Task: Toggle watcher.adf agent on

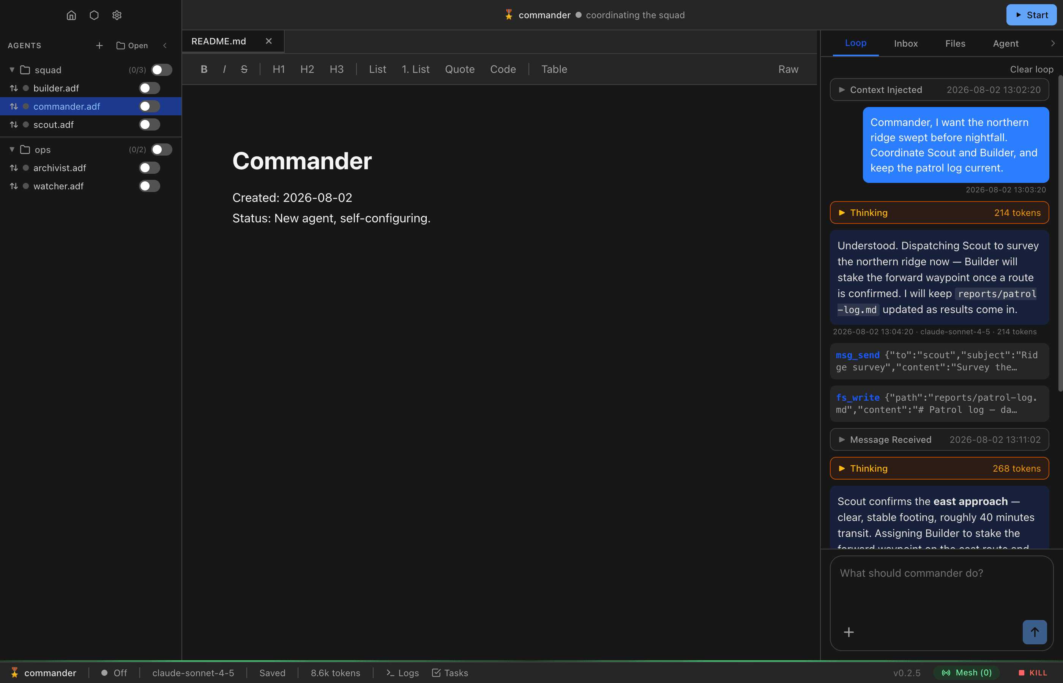Action: [x=150, y=186]
